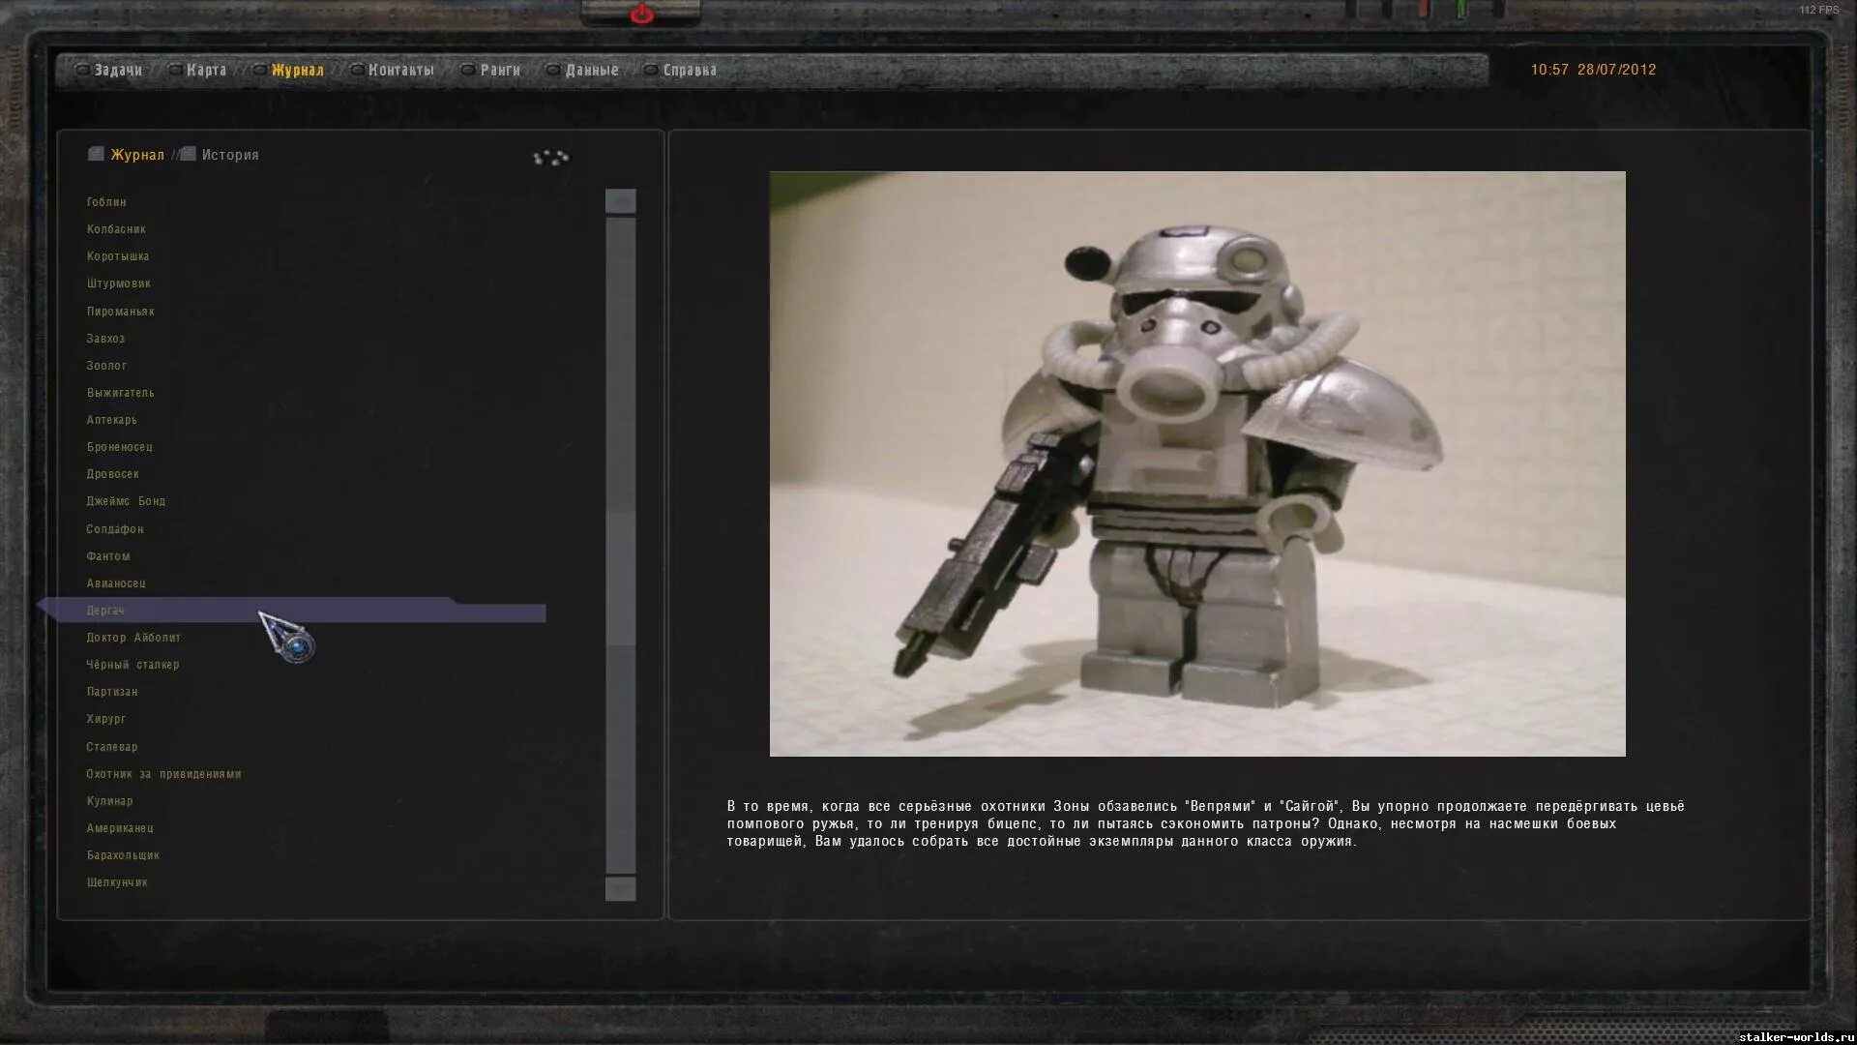Screen dimensions: 1857x1045
Task: Select the highlighted Дергач entry
Action: click(291, 611)
